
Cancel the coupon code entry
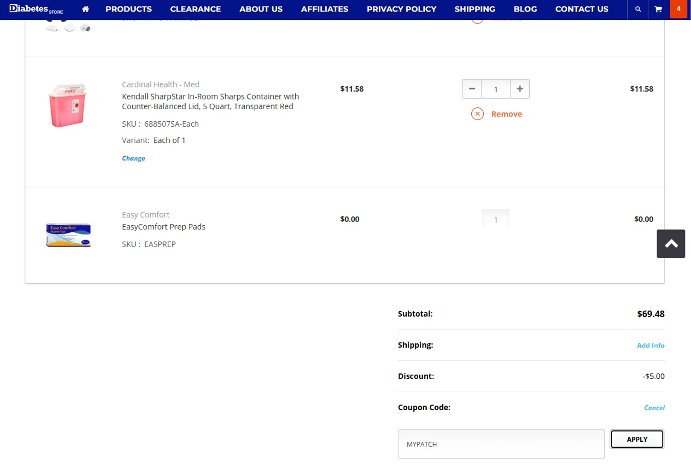coord(654,408)
